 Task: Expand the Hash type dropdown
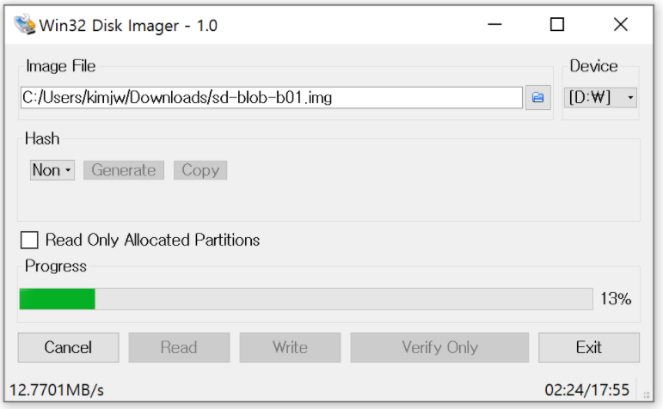coord(52,170)
